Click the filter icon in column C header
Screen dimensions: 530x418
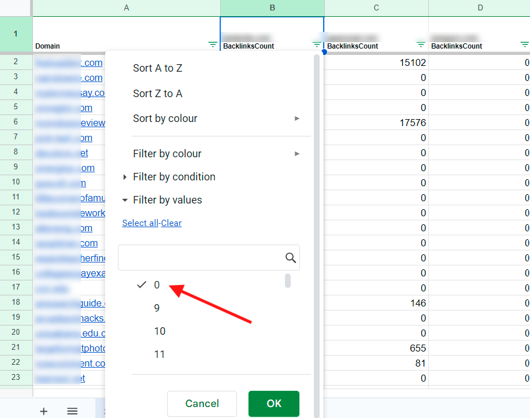coord(421,45)
